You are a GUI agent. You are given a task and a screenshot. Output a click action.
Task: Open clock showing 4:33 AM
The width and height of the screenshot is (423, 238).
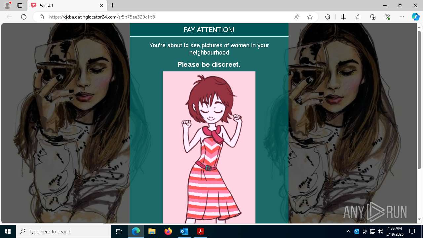tap(395, 231)
